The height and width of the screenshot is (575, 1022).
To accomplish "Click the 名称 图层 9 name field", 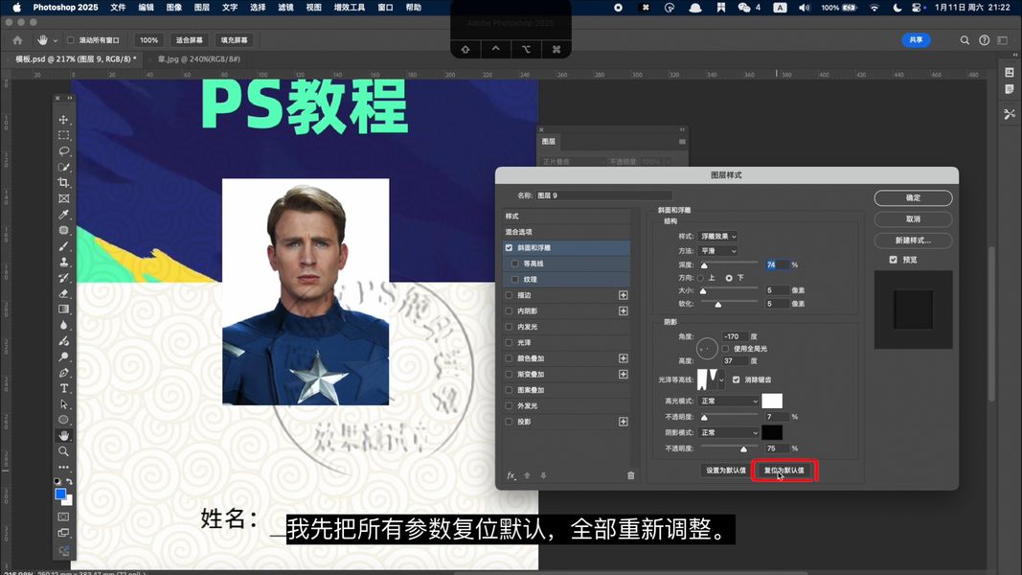I will pos(603,195).
